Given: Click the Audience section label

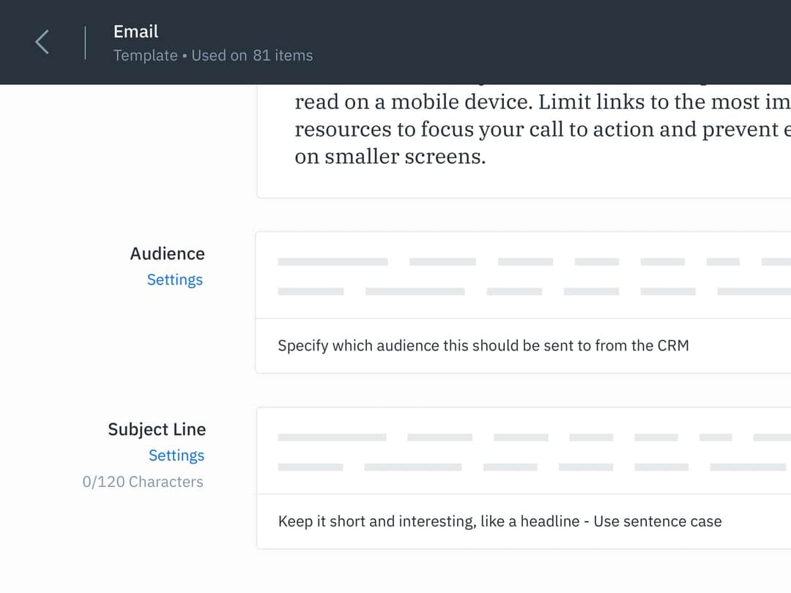Looking at the screenshot, I should click(x=167, y=253).
